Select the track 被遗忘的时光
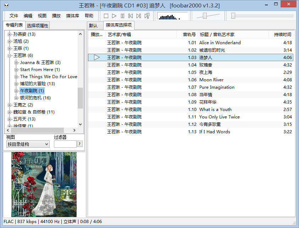The width and height of the screenshot is (299, 228). coord(191,50)
